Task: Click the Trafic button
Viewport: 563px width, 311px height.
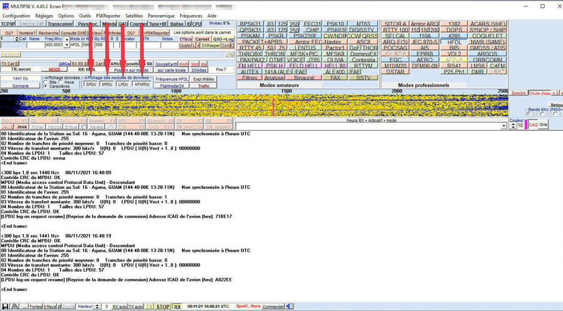Action: pyautogui.click(x=203, y=86)
